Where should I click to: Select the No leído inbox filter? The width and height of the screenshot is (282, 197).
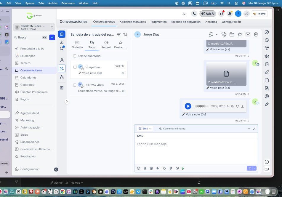(x=77, y=45)
